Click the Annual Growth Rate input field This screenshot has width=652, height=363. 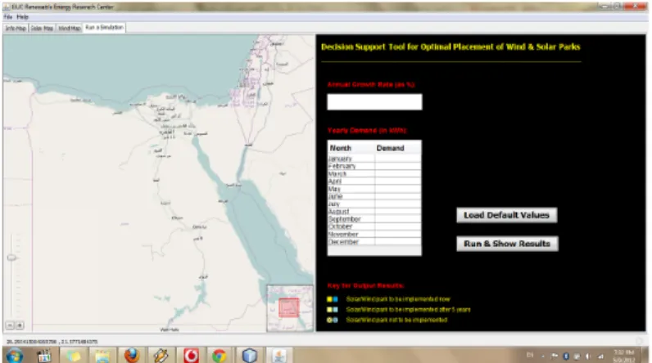pos(374,101)
